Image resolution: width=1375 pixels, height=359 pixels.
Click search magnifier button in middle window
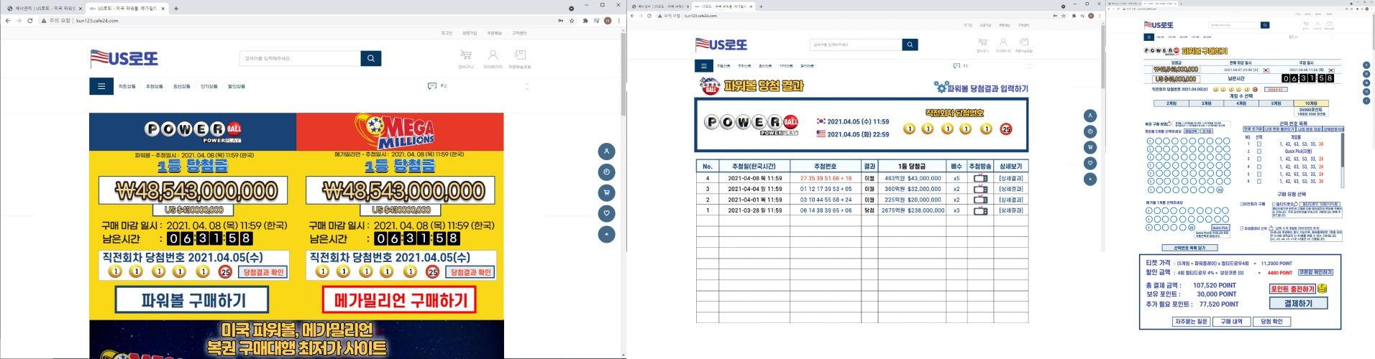[x=910, y=45]
